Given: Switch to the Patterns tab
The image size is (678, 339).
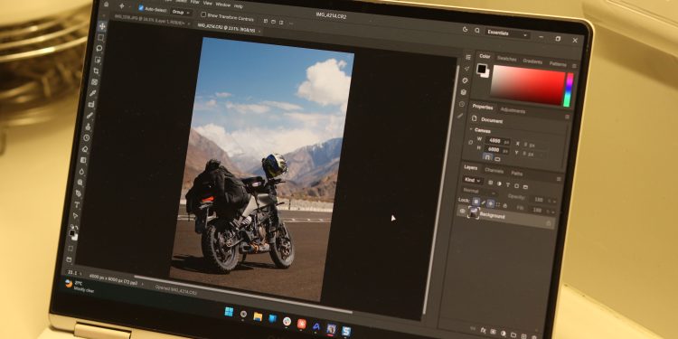Looking at the screenshot, I should (558, 64).
